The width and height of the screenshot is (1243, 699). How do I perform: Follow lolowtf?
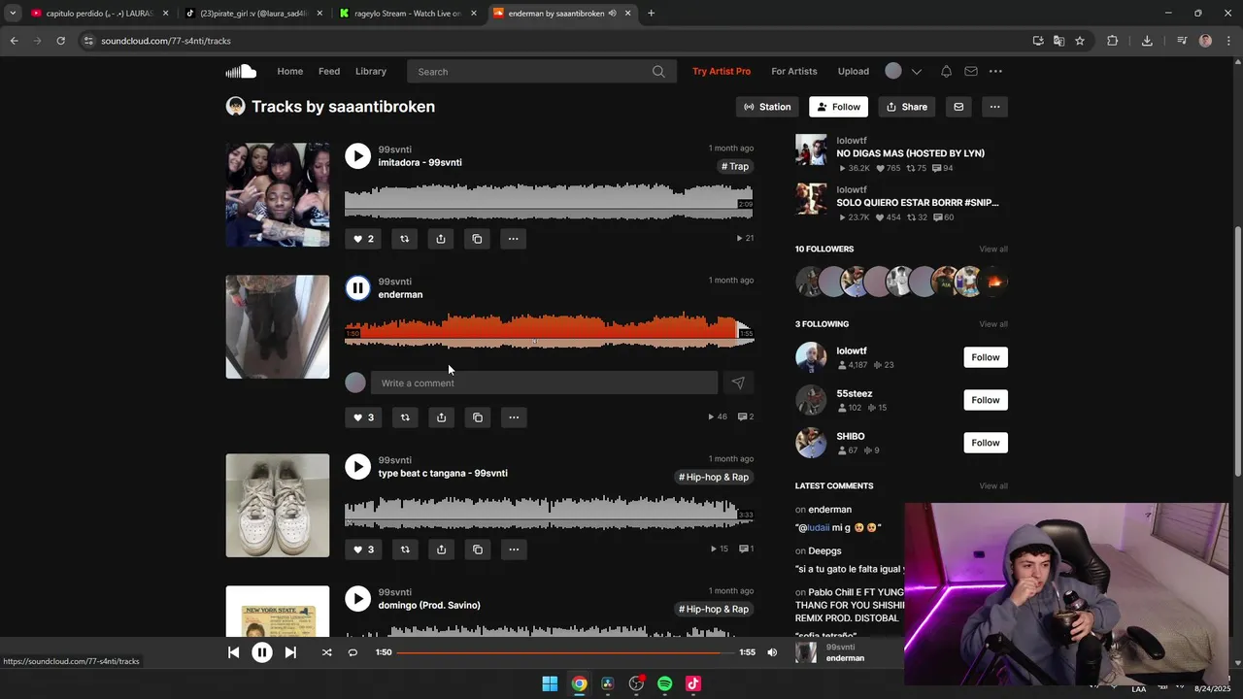pyautogui.click(x=985, y=357)
